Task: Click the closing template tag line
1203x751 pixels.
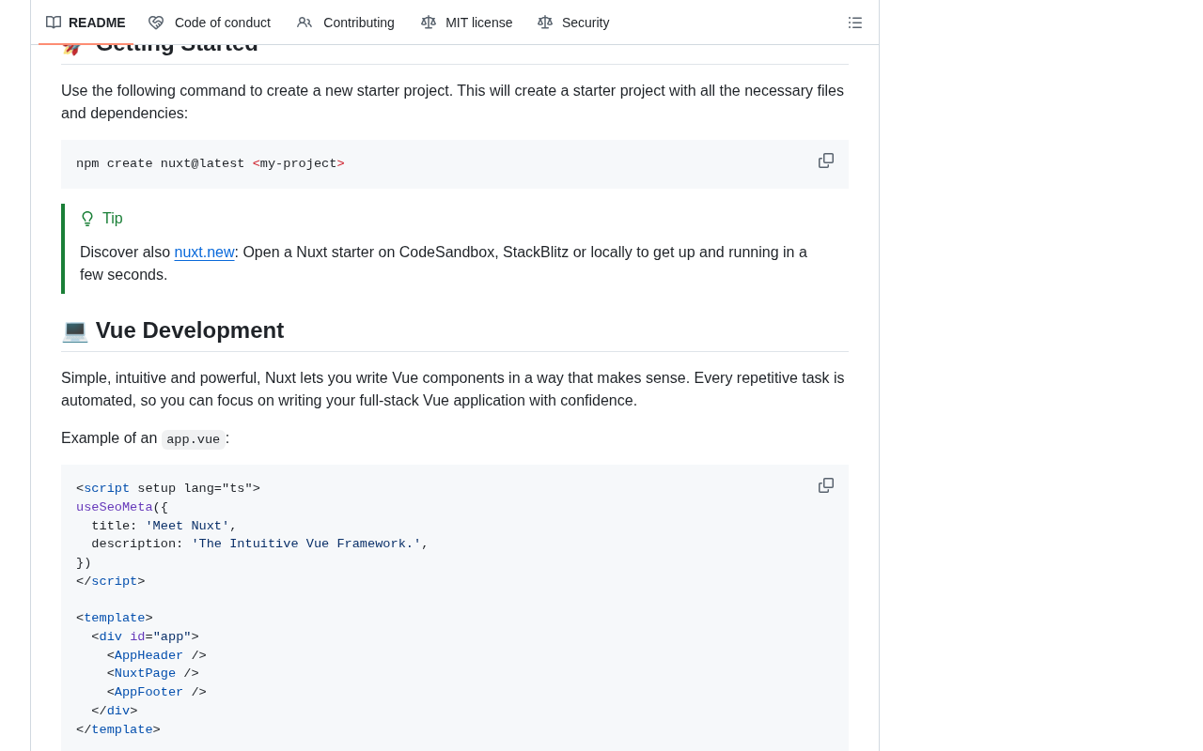Action: [x=118, y=729]
